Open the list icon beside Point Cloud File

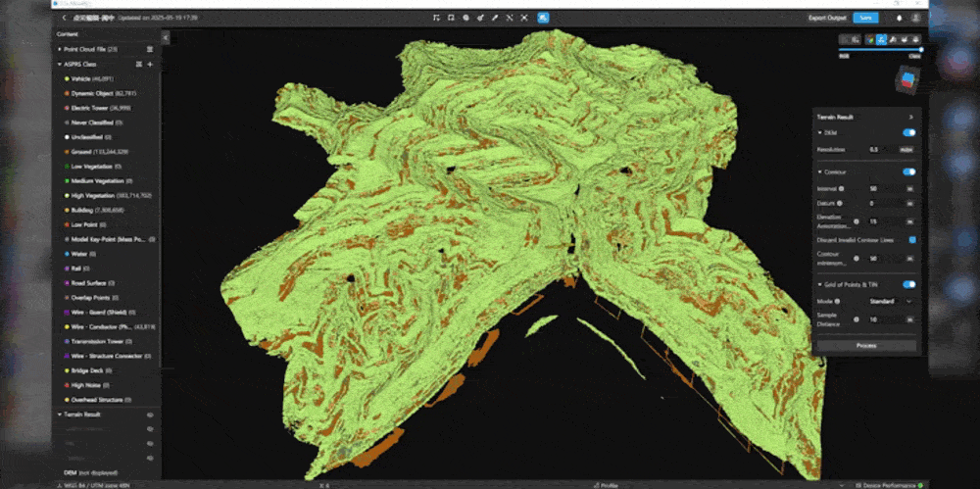(149, 49)
